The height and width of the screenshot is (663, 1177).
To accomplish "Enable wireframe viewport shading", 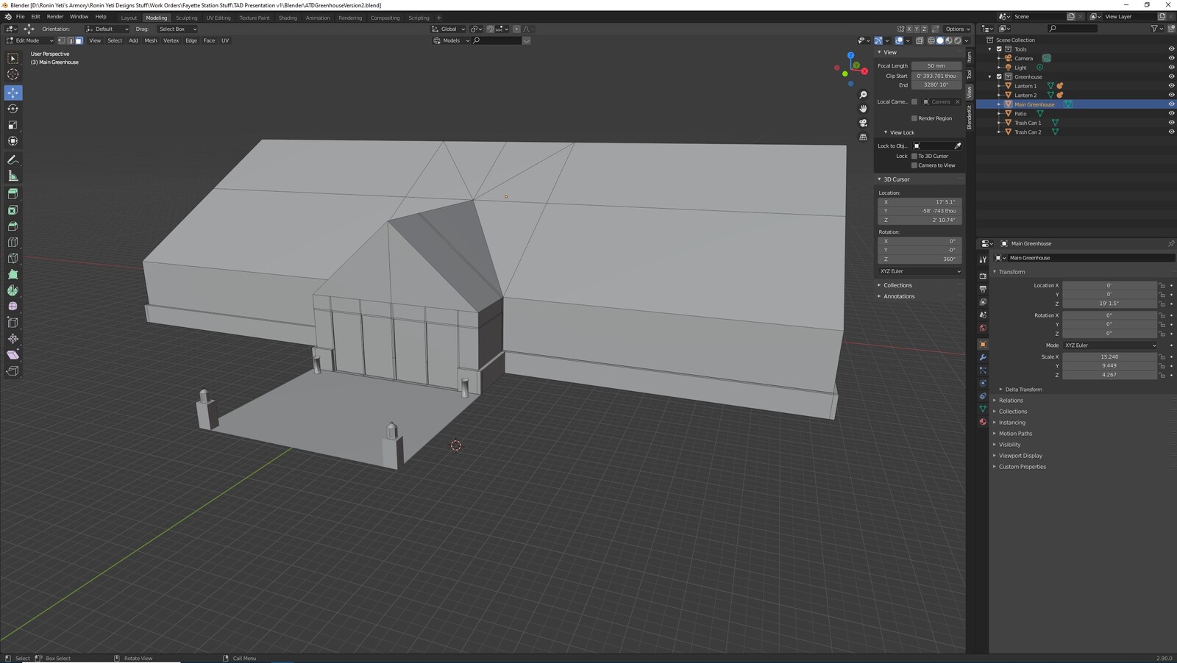I will pos(931,40).
